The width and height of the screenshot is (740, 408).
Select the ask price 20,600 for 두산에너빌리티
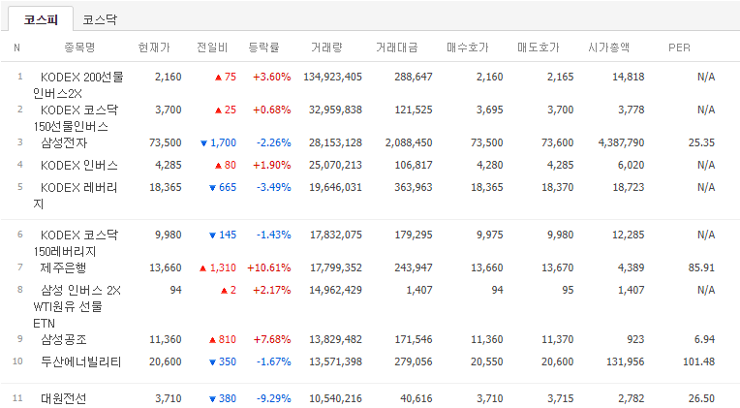coord(557,361)
